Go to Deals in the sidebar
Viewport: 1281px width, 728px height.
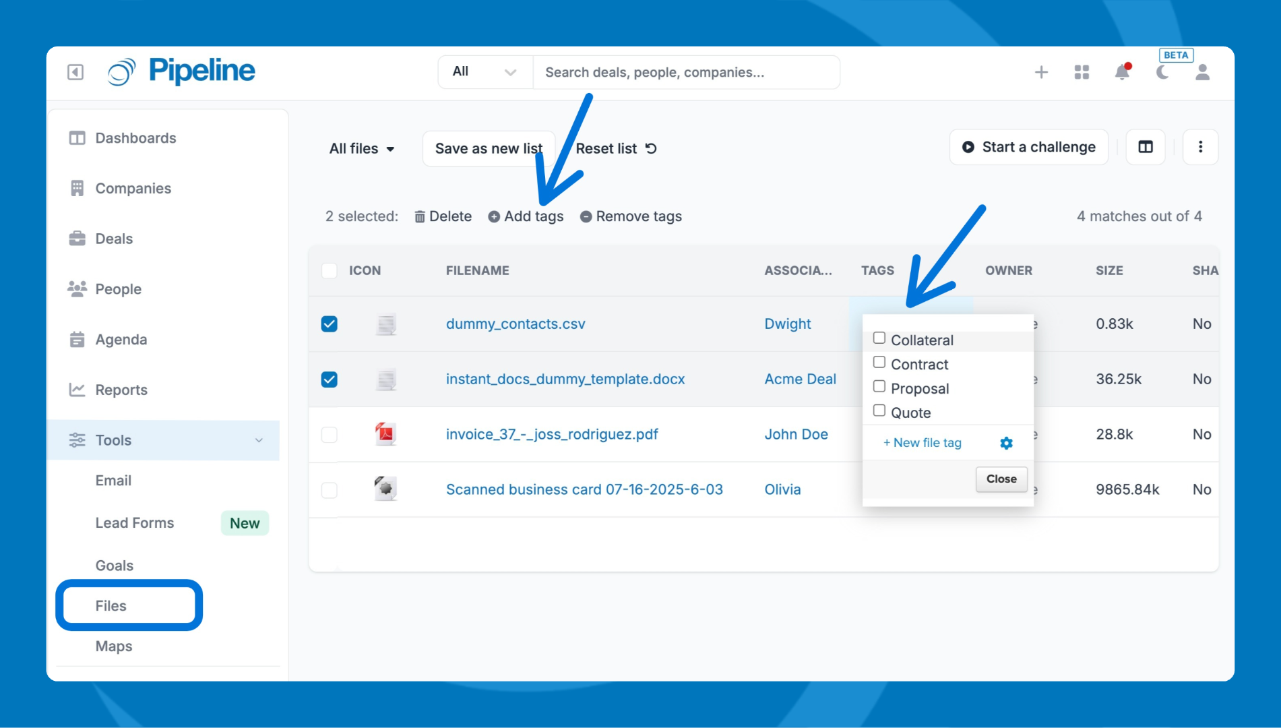pos(114,239)
